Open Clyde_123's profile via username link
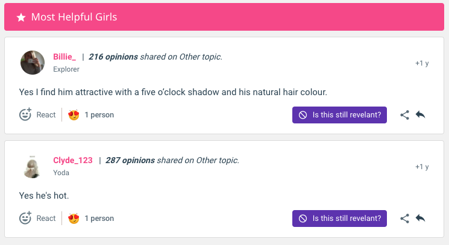The image size is (449, 245). click(x=73, y=160)
